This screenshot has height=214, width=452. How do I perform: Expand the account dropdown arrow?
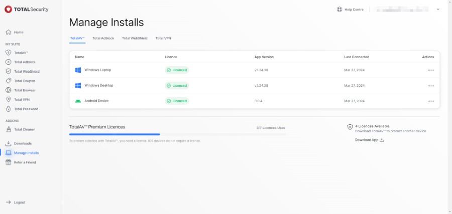click(437, 9)
